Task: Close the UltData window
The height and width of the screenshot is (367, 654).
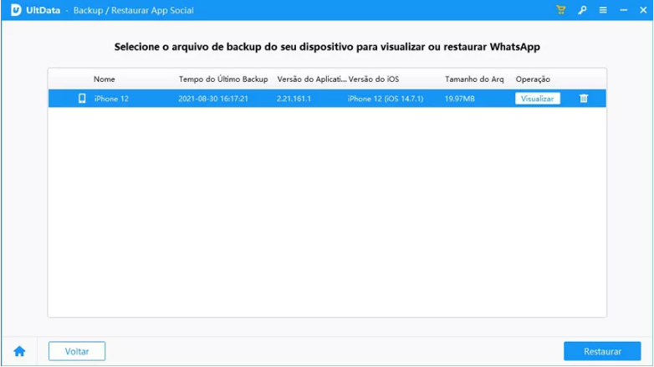Action: [643, 10]
